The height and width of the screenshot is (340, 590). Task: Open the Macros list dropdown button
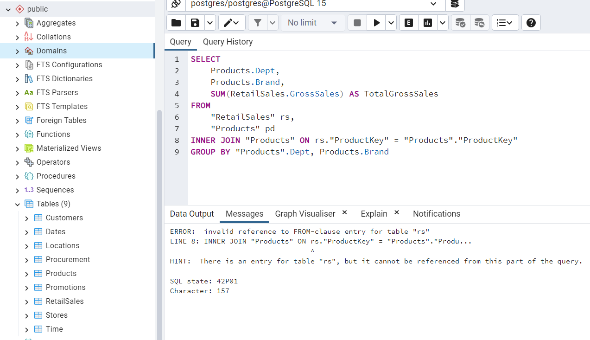tap(505, 23)
